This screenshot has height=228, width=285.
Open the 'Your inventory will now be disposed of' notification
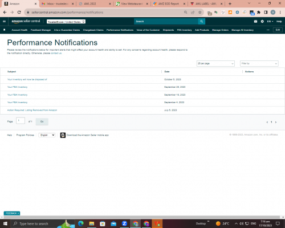[x=27, y=79]
